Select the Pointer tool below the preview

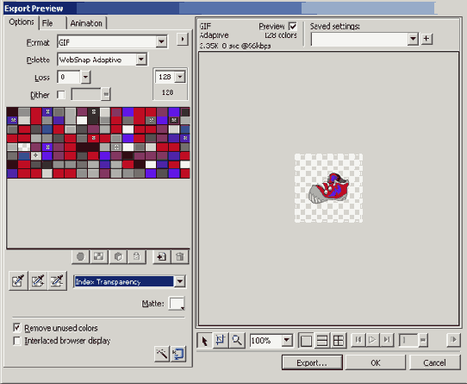point(204,340)
